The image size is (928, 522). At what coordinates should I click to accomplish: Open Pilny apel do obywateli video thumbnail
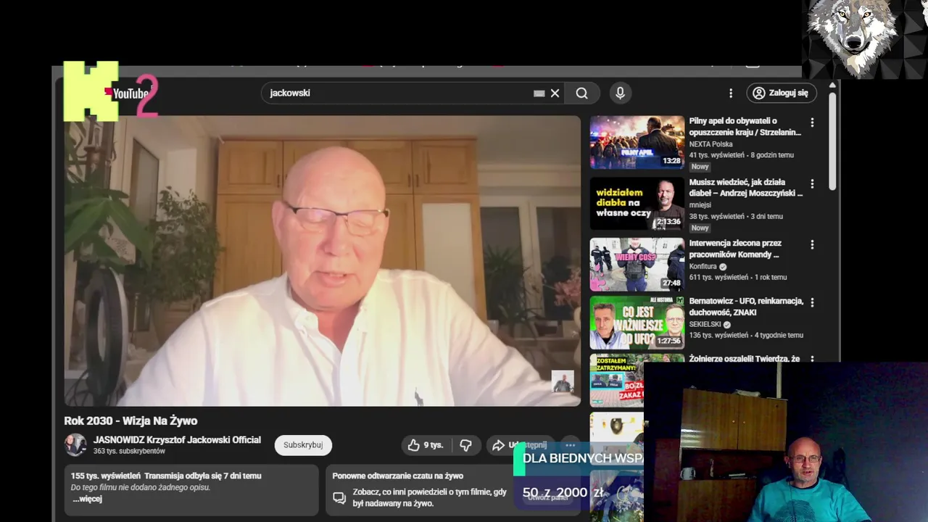[637, 142]
